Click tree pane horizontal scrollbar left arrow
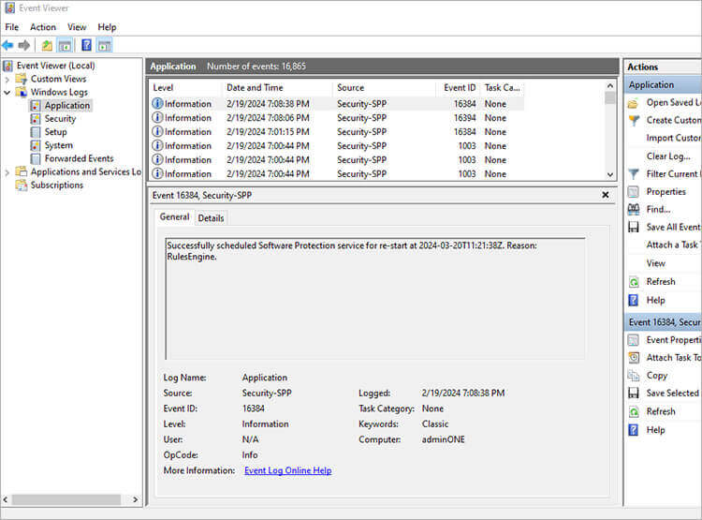Image resolution: width=702 pixels, height=520 pixels. coord(6,499)
